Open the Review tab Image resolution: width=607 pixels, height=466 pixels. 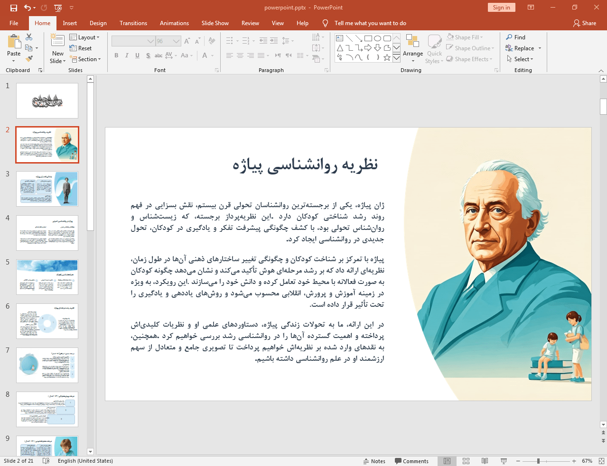(x=250, y=23)
